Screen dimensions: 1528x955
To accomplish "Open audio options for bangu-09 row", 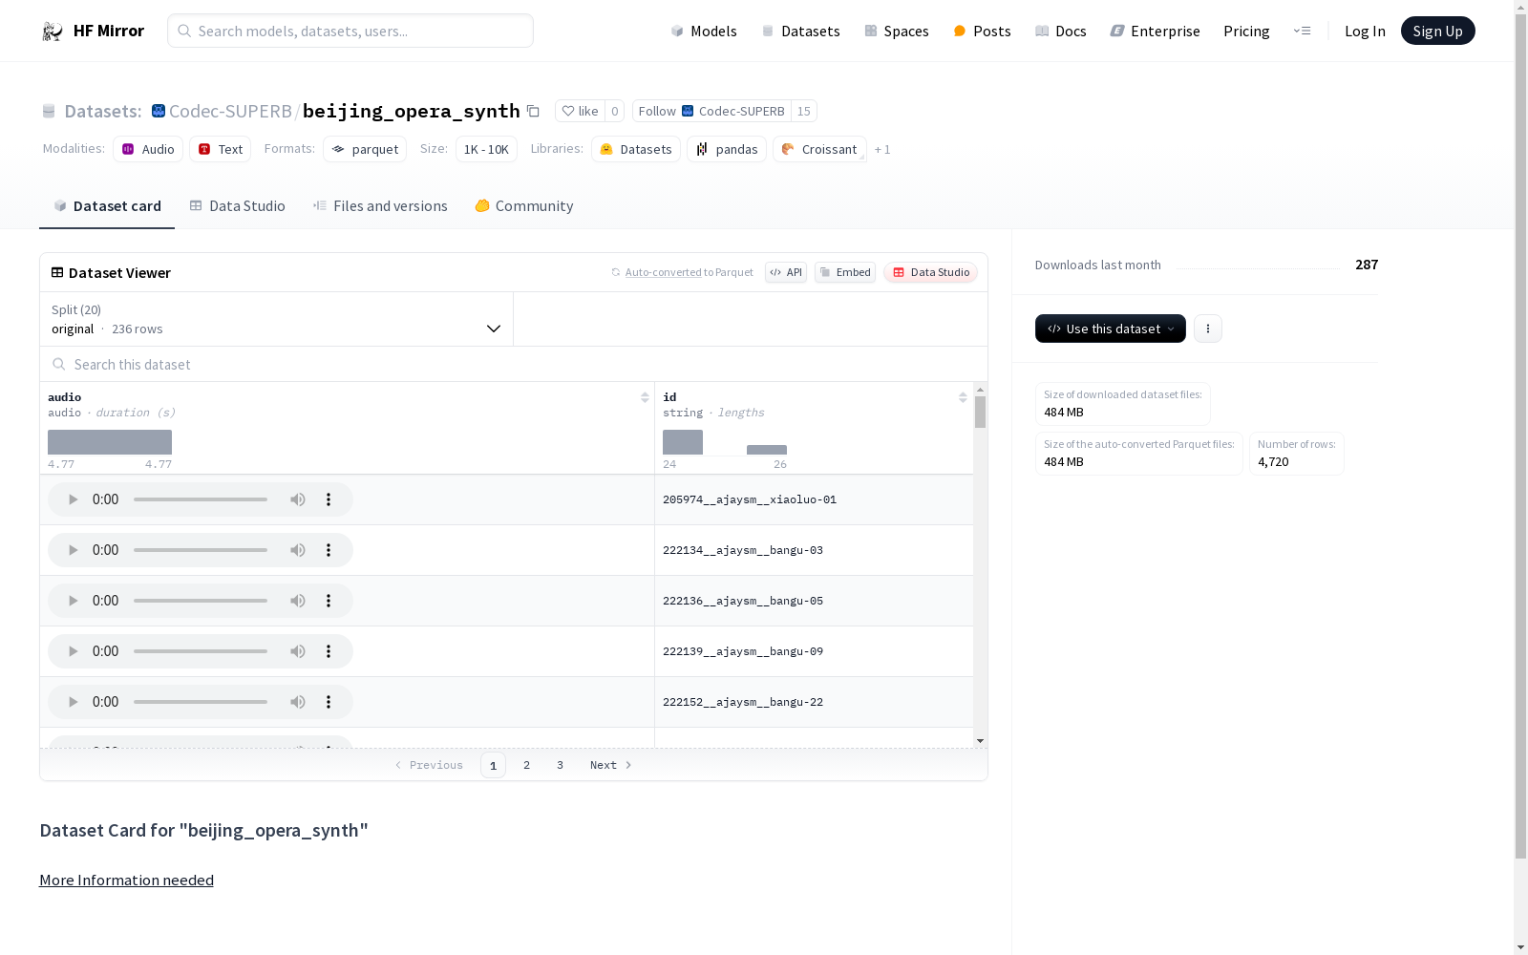I will [329, 651].
